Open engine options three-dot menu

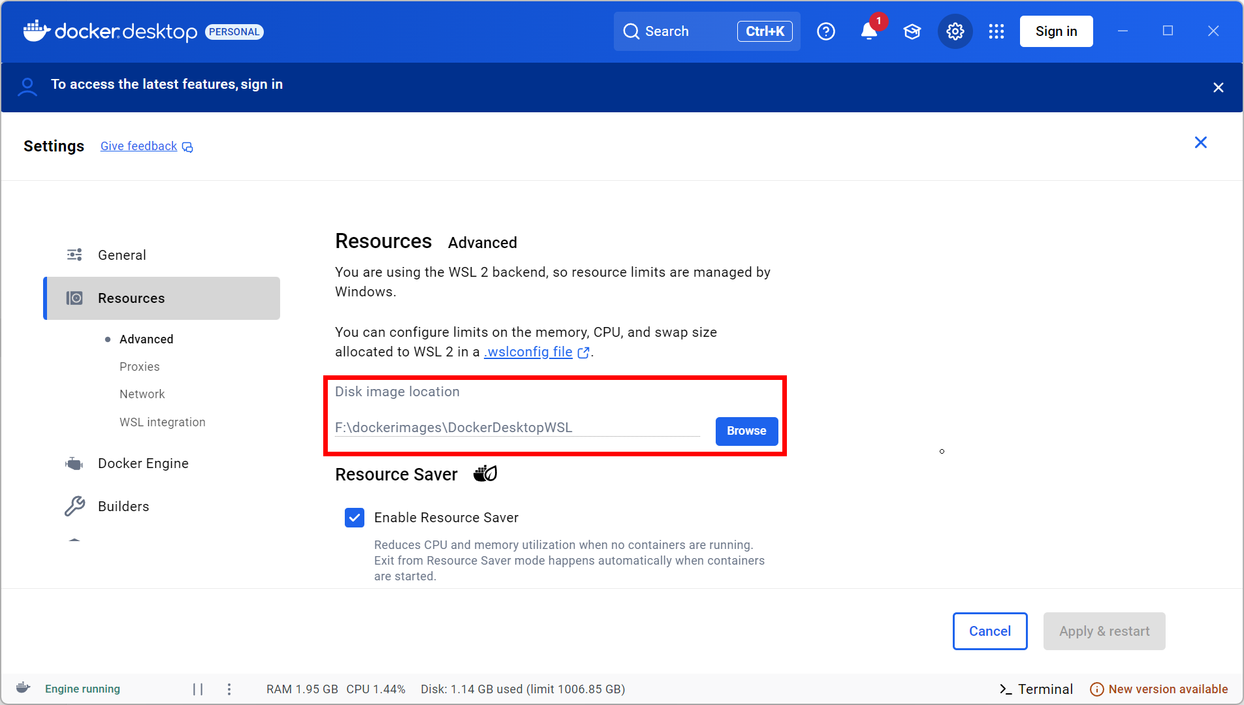(229, 689)
